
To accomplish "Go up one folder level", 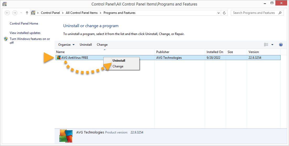I will 27,13.
